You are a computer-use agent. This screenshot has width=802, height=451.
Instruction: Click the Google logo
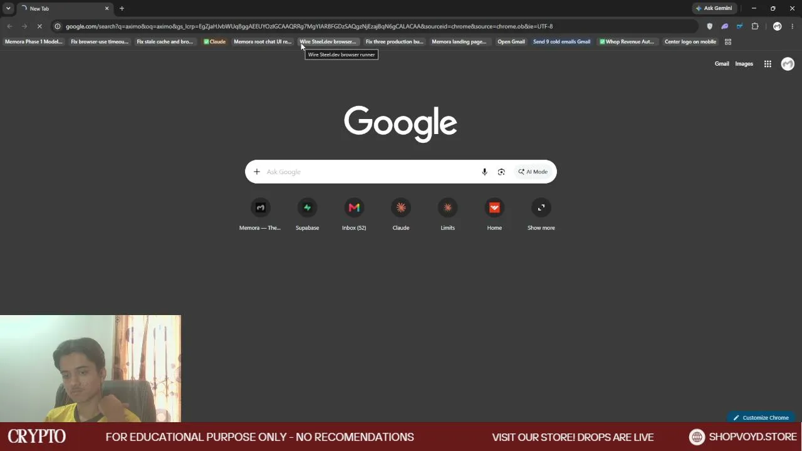400,123
